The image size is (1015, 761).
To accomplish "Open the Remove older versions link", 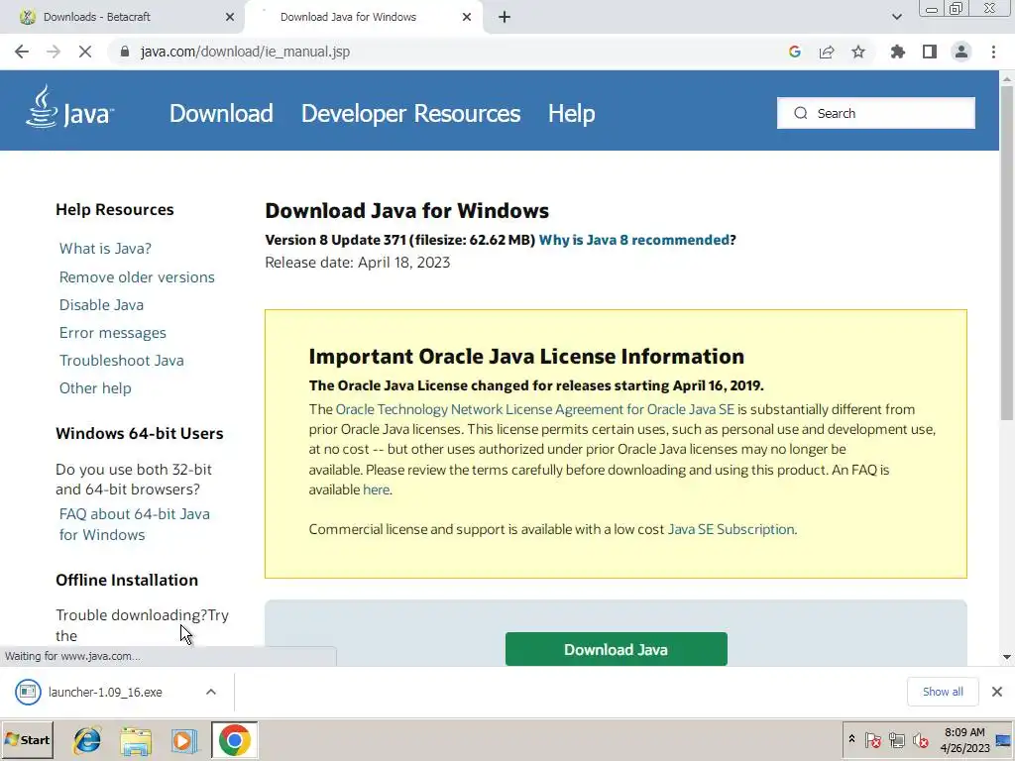I will (x=137, y=277).
